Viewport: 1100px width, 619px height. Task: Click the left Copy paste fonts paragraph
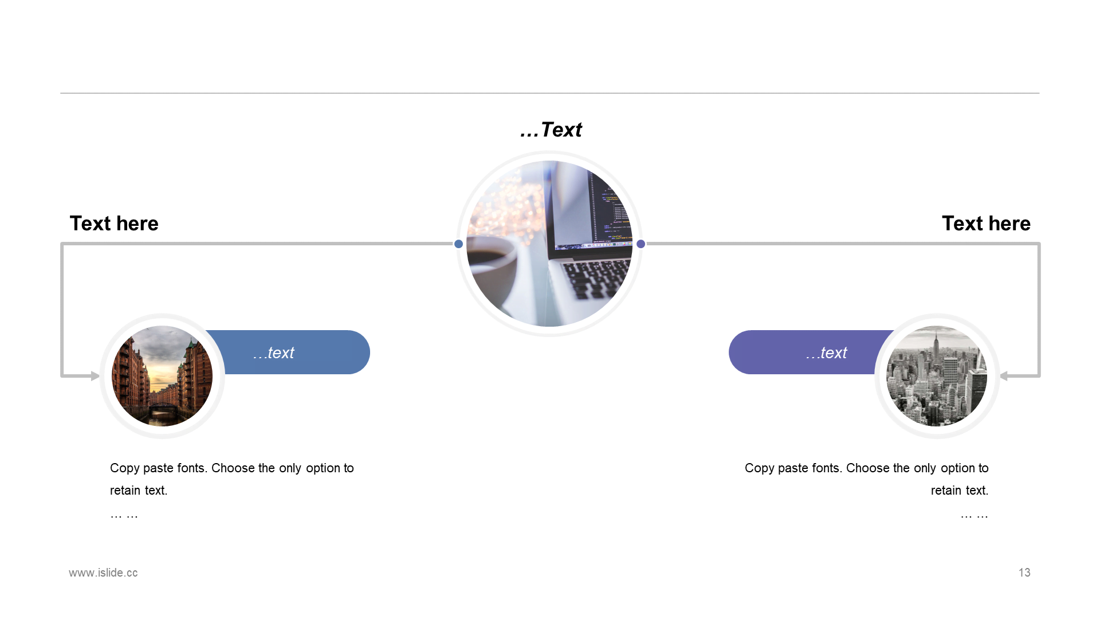click(x=232, y=479)
